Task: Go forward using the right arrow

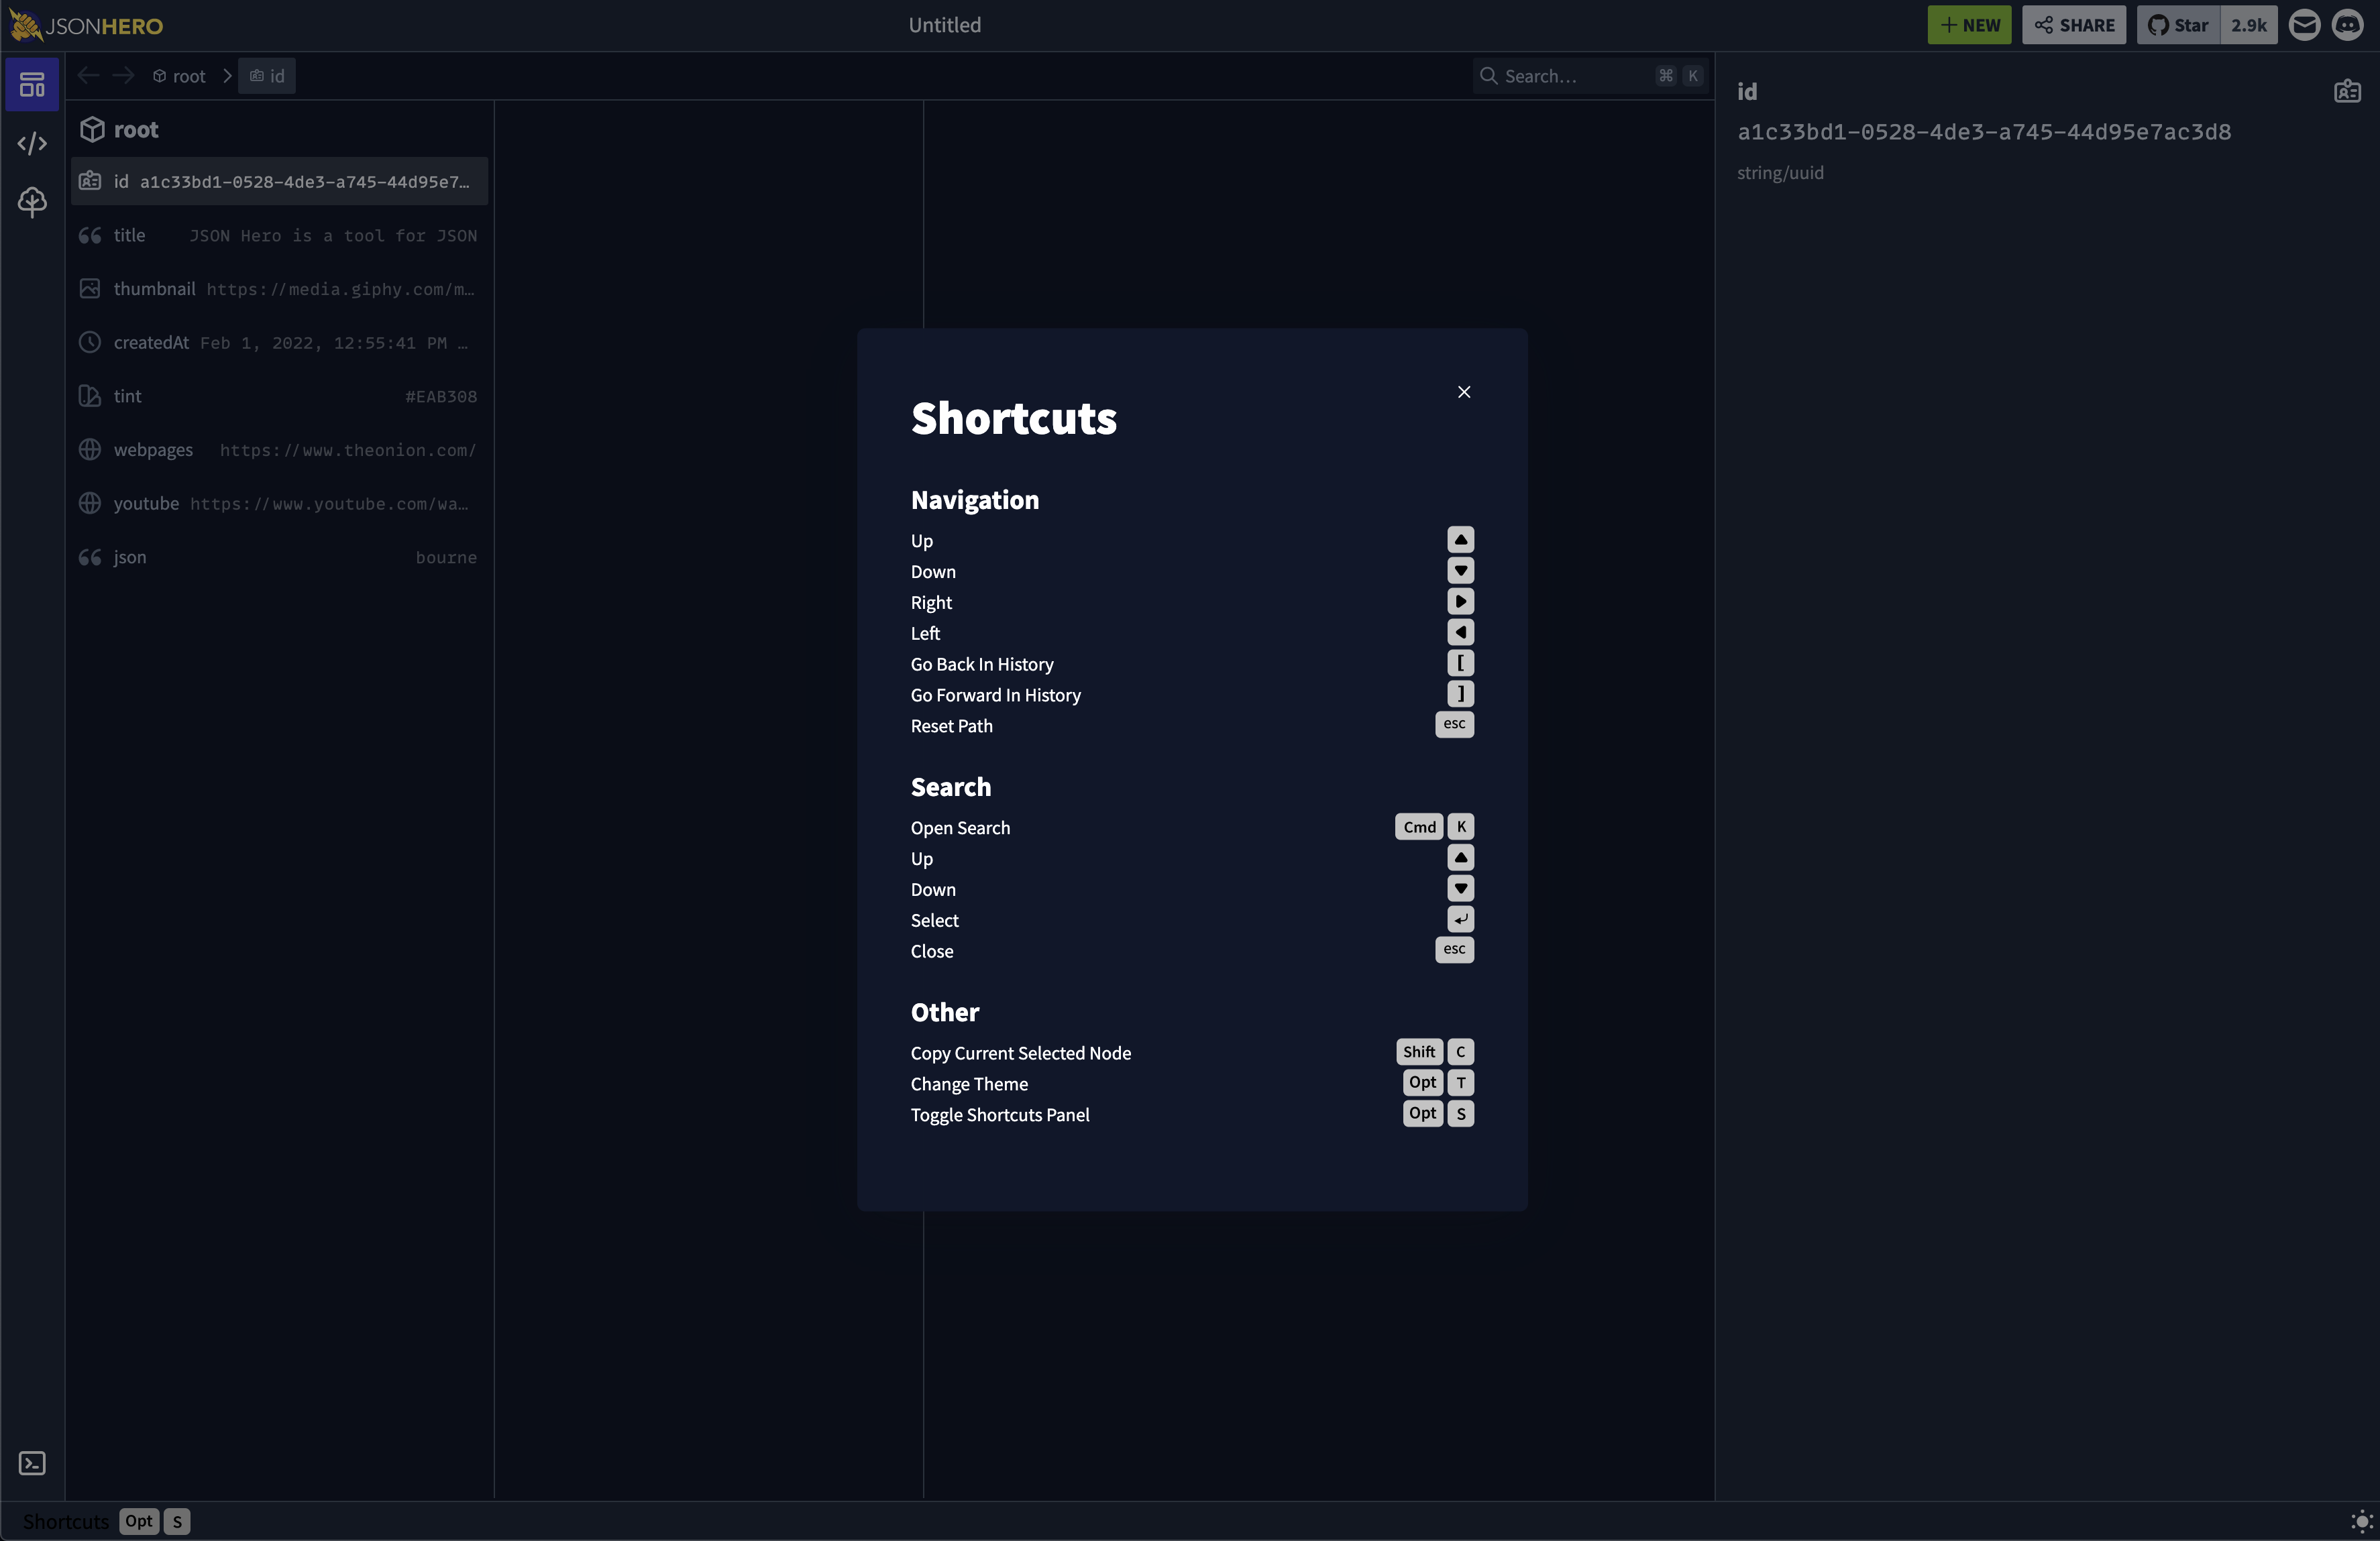Action: [123, 75]
